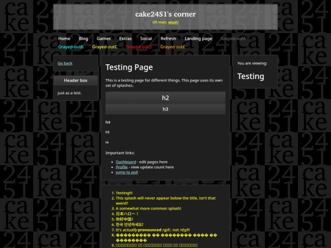Open the Dashboard link
The width and height of the screenshot is (331, 248).
126,162
